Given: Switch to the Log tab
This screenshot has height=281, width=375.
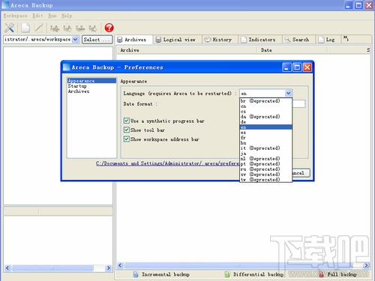Looking at the screenshot, I should point(328,40).
